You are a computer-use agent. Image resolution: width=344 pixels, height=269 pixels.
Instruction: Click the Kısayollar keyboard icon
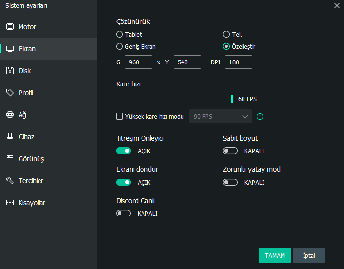point(10,202)
